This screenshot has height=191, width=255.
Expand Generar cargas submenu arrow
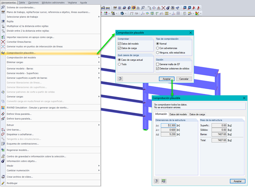pos(99,97)
